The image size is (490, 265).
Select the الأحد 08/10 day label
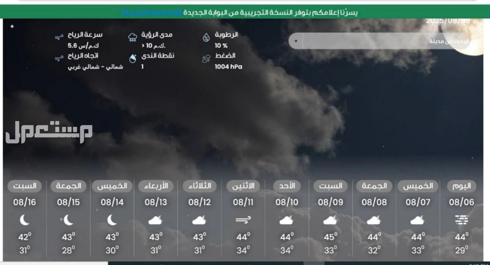click(x=287, y=186)
